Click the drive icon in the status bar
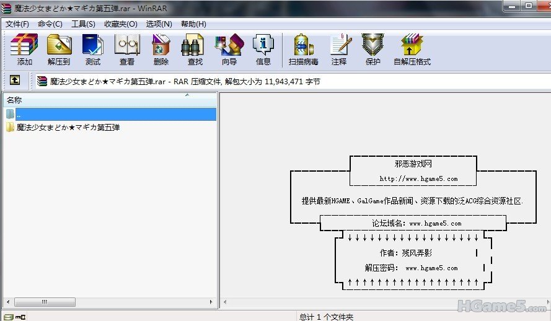The width and height of the screenshot is (551, 321). point(8,317)
